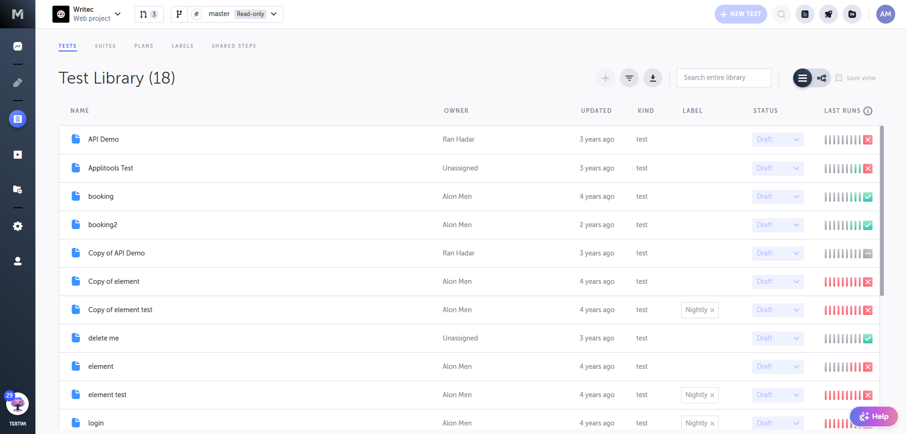Switch to list view toggle
The height and width of the screenshot is (434, 907).
tap(802, 78)
